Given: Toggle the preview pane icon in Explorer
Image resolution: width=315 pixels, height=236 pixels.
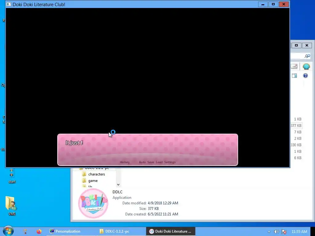Looking at the screenshot, I should (294, 76).
